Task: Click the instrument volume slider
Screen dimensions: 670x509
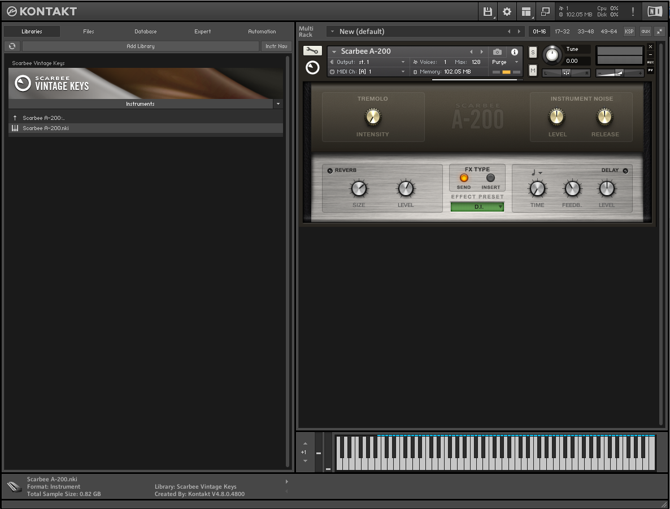Action: pyautogui.click(x=620, y=73)
